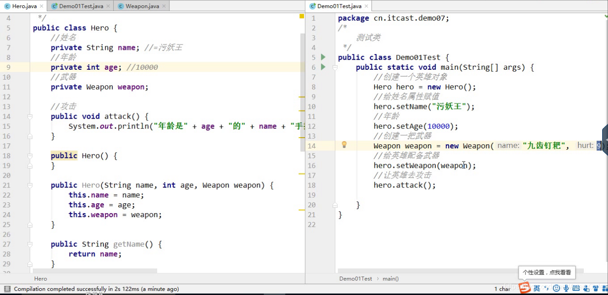
Task: Click the 个性设置,点我看看 tooltip
Action: (547, 272)
